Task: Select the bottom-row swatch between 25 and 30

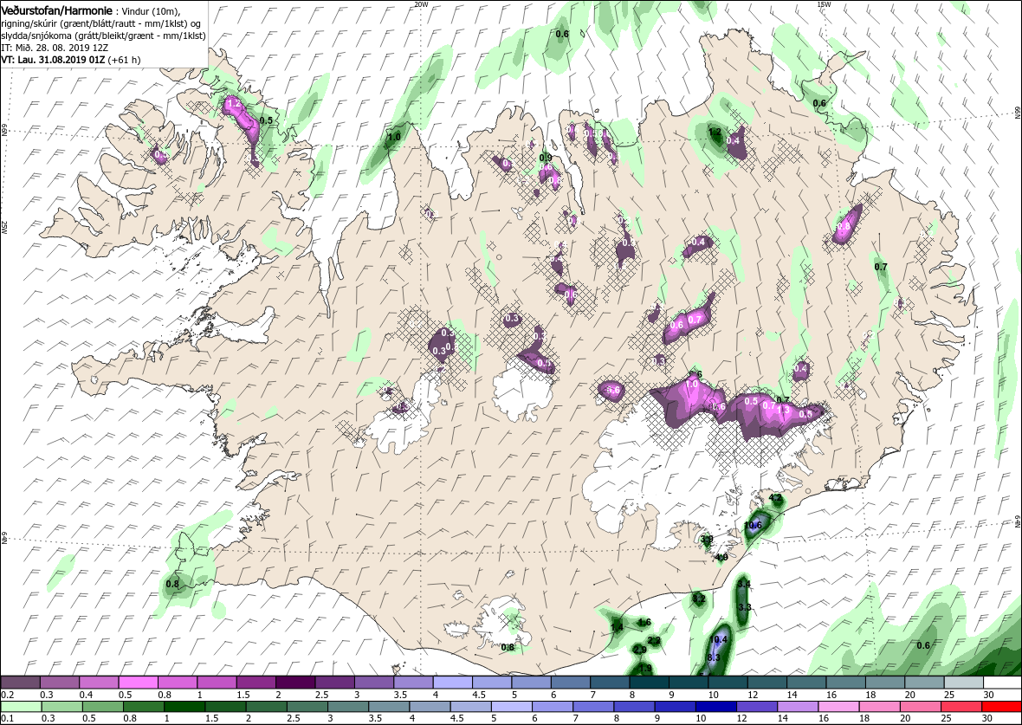Action: coord(961,707)
